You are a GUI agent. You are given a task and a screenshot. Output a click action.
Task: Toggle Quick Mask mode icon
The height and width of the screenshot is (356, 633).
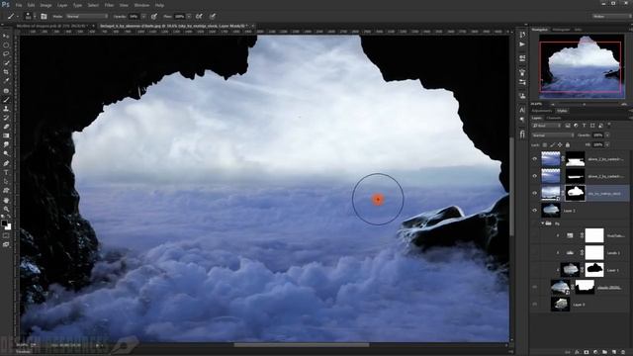6,235
